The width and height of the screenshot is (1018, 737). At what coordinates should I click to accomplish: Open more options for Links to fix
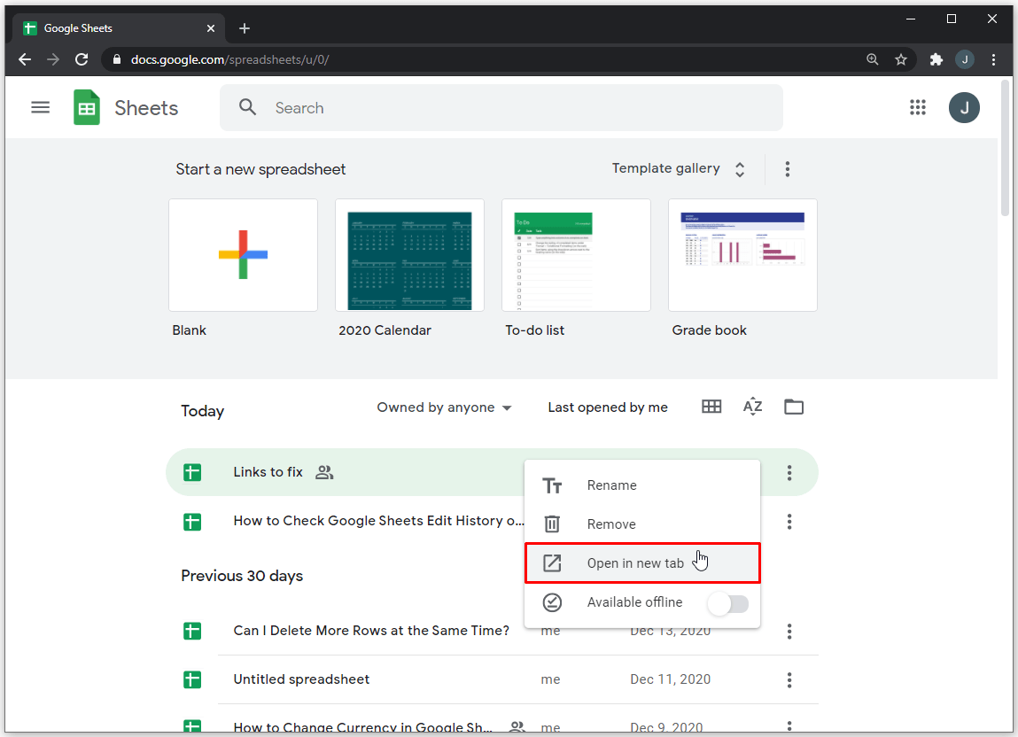[x=789, y=473]
